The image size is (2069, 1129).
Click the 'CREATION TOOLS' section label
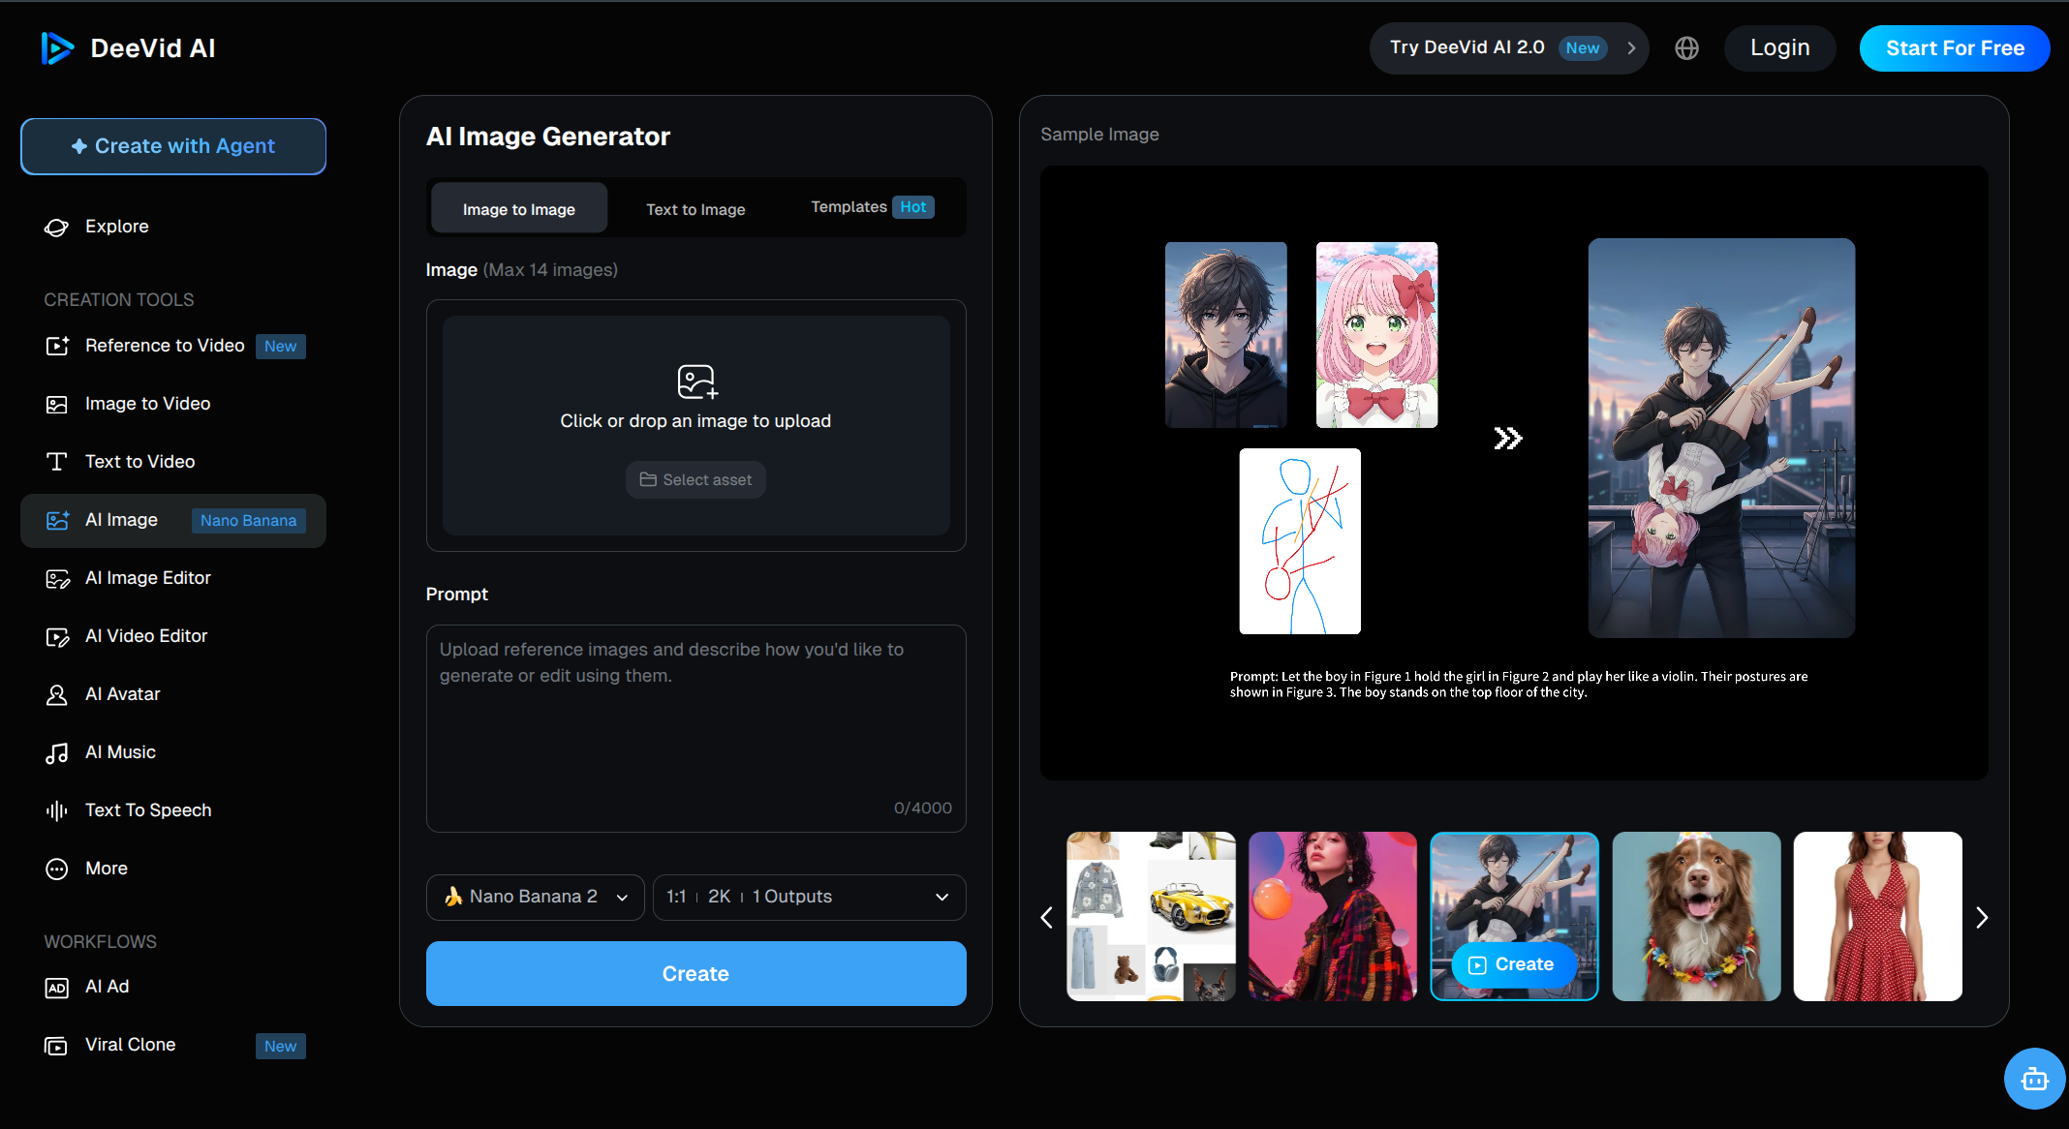click(119, 300)
